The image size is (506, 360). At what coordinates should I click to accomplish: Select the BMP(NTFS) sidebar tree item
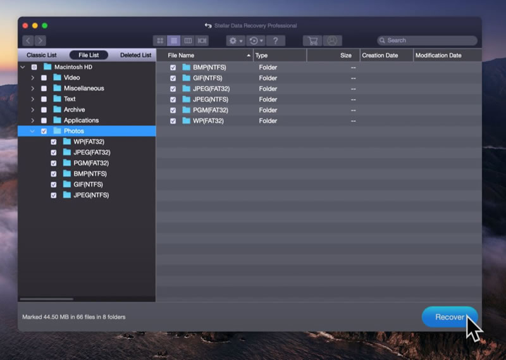point(90,174)
